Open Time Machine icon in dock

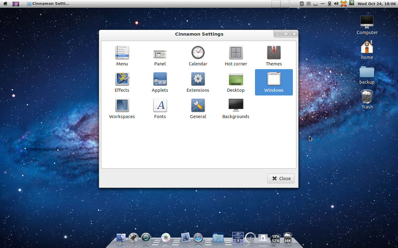click(x=146, y=238)
